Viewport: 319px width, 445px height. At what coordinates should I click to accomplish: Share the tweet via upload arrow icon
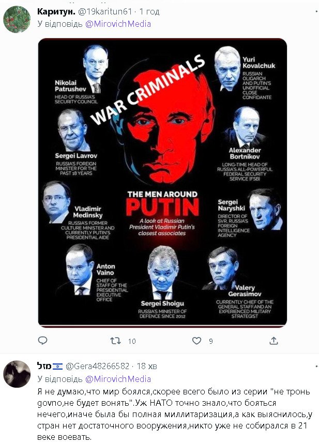[x=274, y=341]
